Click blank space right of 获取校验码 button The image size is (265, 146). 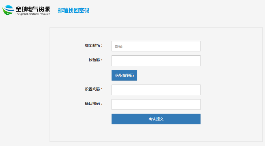click(169, 75)
